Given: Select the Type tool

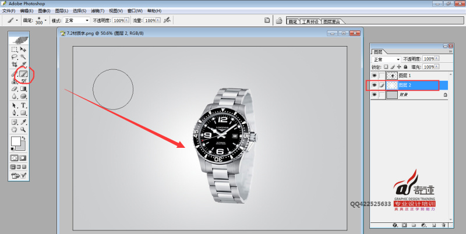Looking at the screenshot, I should [x=23, y=105].
